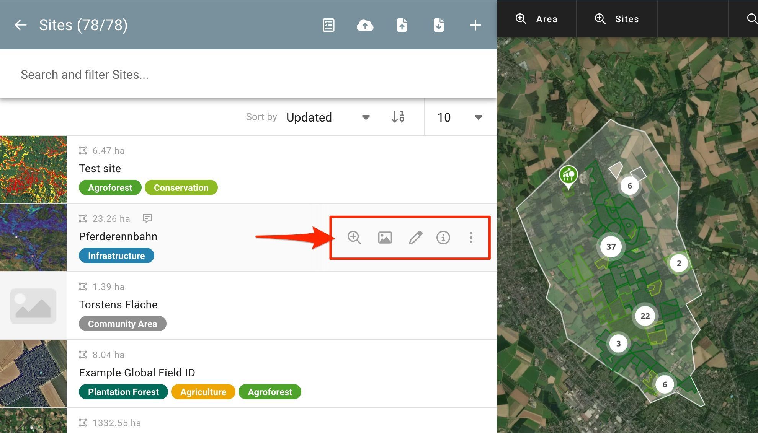758x433 pixels.
Task: Select the Community Area tag
Action: (123, 324)
